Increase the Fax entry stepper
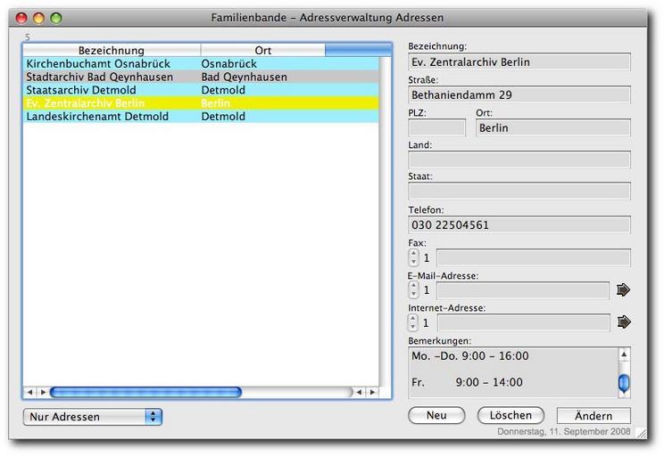Viewport: 664px width, 456px height. (414, 253)
